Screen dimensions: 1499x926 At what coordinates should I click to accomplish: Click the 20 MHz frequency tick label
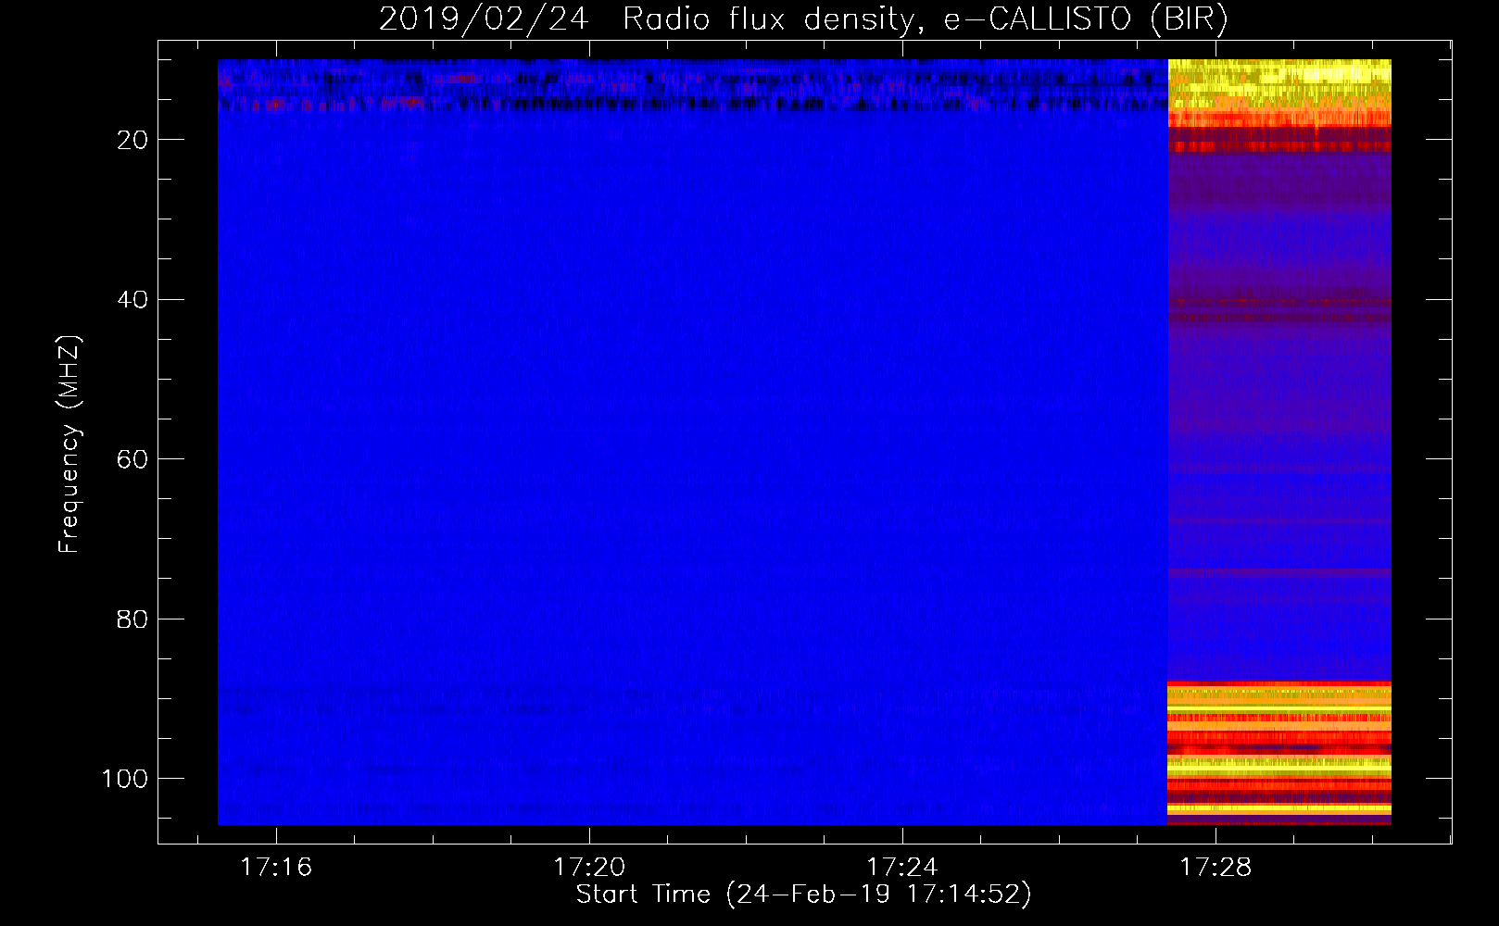132,140
